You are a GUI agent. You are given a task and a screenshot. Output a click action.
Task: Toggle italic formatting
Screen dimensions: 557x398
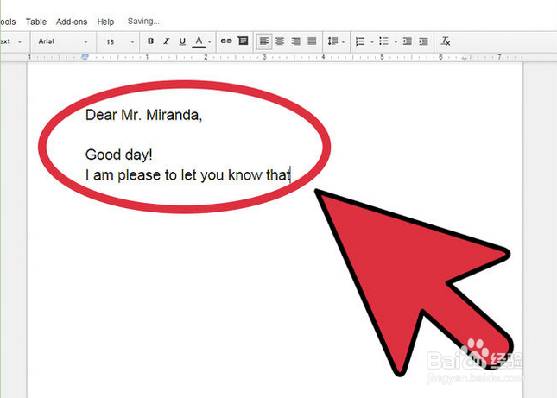(167, 41)
